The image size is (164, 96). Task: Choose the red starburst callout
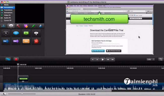36,41
